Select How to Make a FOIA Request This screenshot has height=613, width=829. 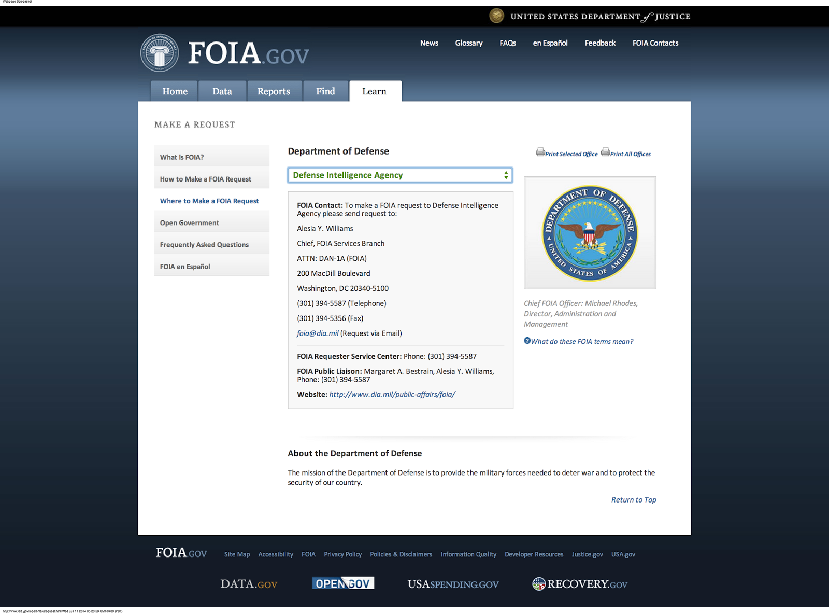point(212,178)
